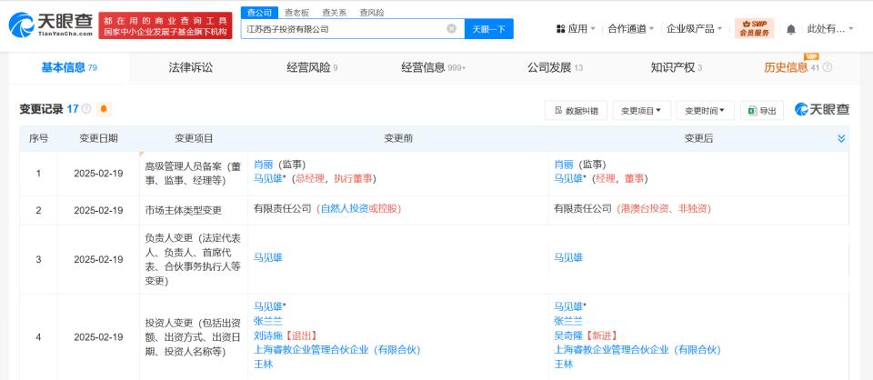Screen dimensions: 873x380
Task: Open 张兰兰 link in 变更前 column
Action: [267, 321]
